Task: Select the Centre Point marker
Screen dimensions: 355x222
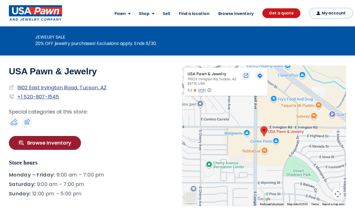Action: click(276, 141)
